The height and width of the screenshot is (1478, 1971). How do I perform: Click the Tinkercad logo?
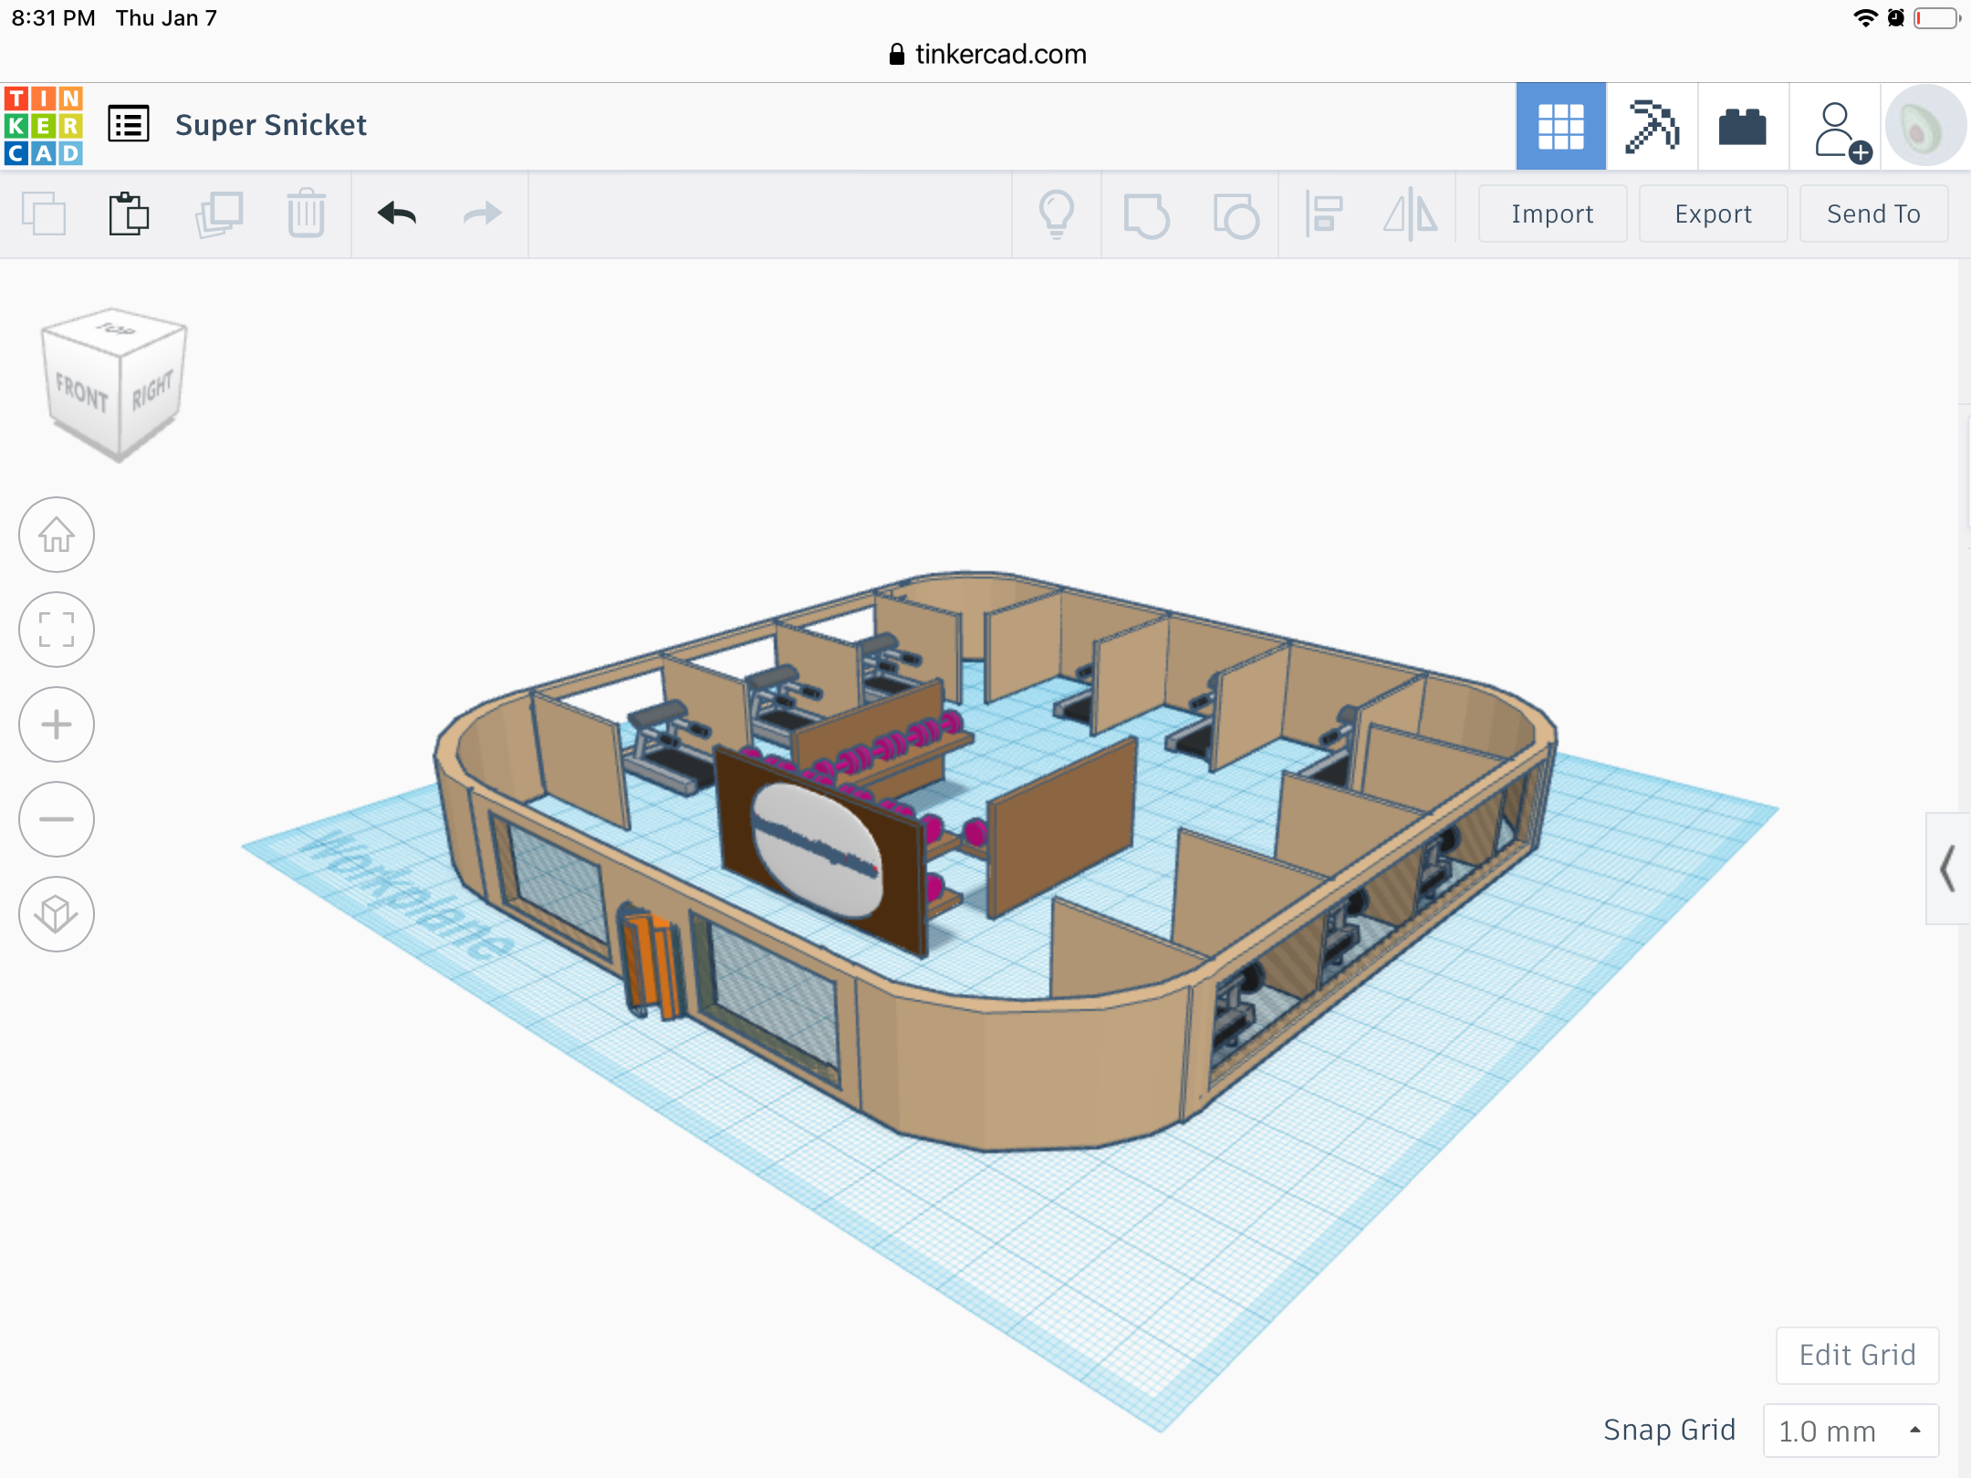tap(43, 126)
